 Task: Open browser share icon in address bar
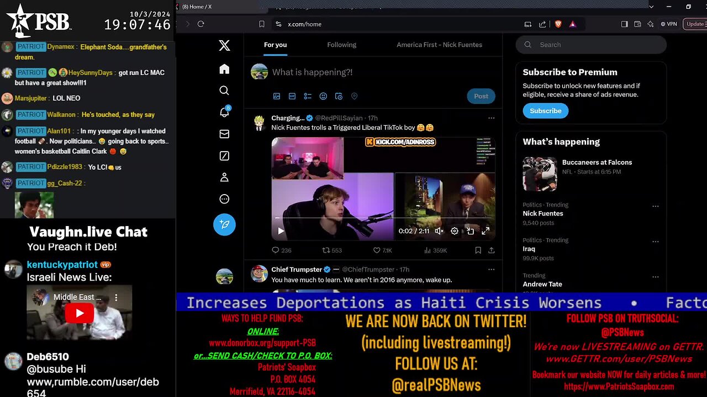click(542, 24)
